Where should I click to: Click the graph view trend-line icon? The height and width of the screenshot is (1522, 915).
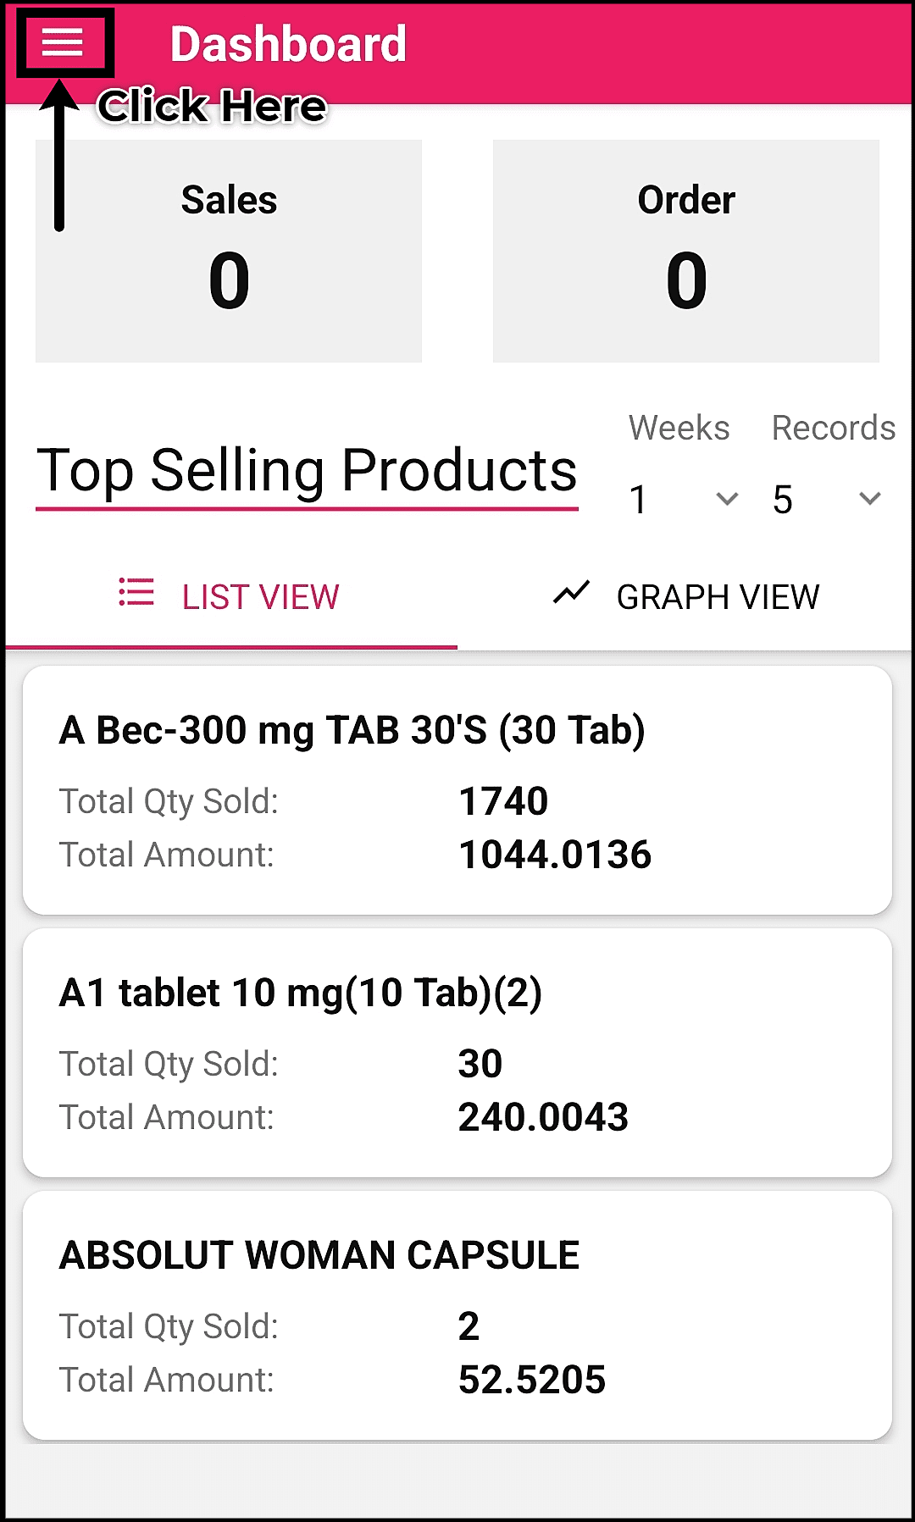571,593
